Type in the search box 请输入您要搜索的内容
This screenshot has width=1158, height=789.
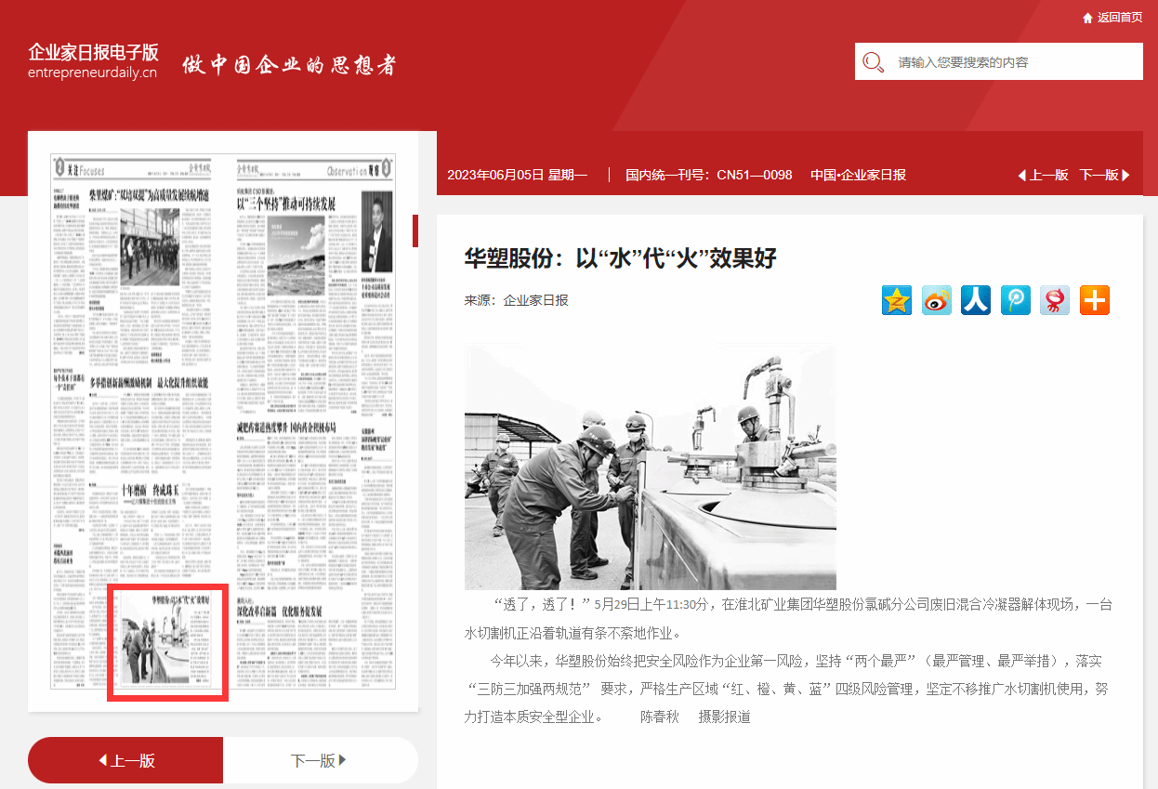coord(1013,62)
